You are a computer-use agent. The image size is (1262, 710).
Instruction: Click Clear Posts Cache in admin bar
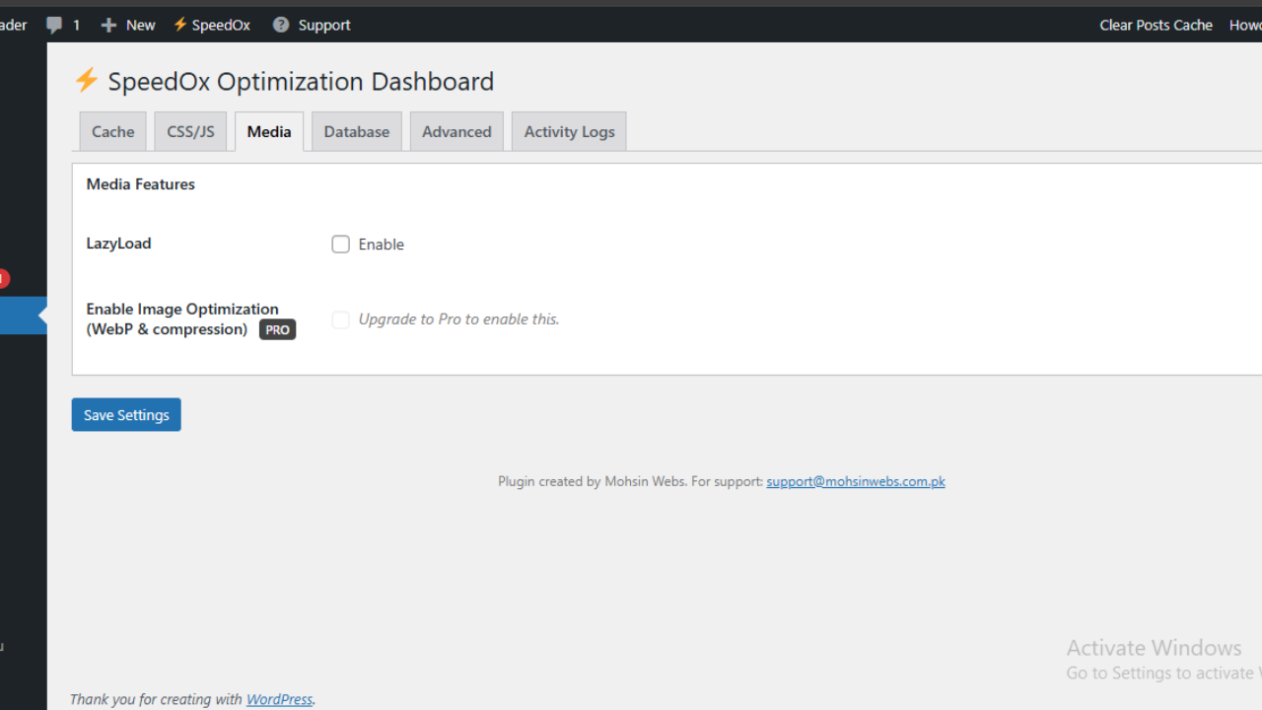pyautogui.click(x=1156, y=25)
